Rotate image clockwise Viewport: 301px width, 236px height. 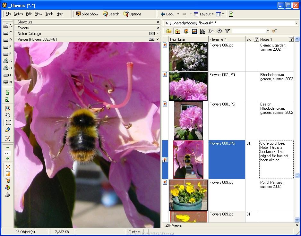pyautogui.click(x=7, y=99)
